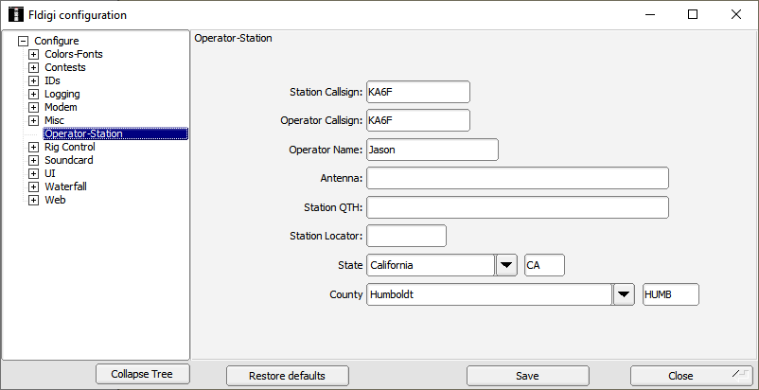The image size is (759, 390).
Task: Expand the Waterfall tree node
Action: pyautogui.click(x=33, y=186)
